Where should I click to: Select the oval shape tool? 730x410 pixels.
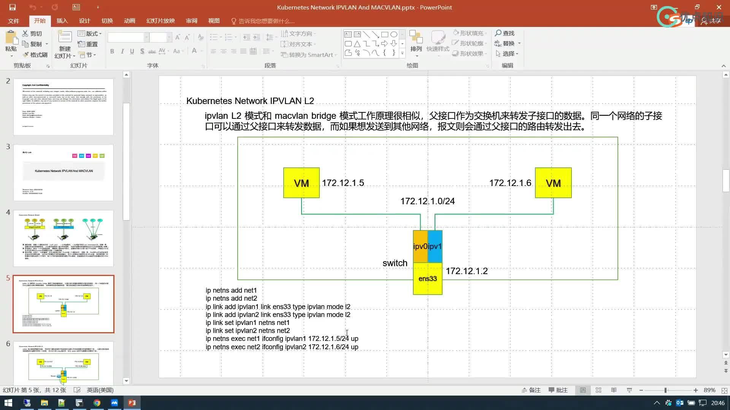[393, 34]
